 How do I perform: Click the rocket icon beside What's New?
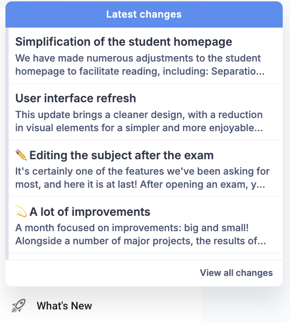[19, 306]
